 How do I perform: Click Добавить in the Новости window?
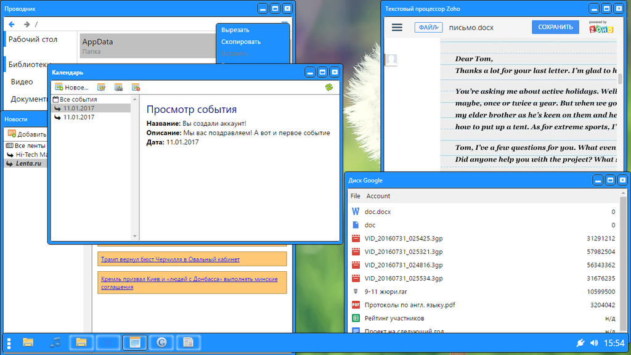(27, 134)
